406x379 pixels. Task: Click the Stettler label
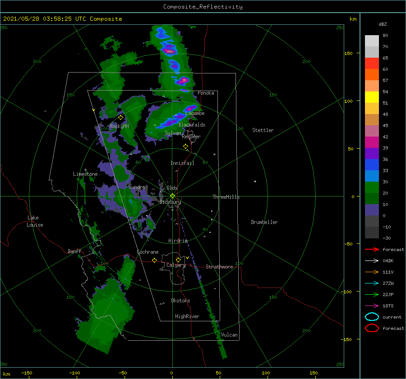coord(263,130)
